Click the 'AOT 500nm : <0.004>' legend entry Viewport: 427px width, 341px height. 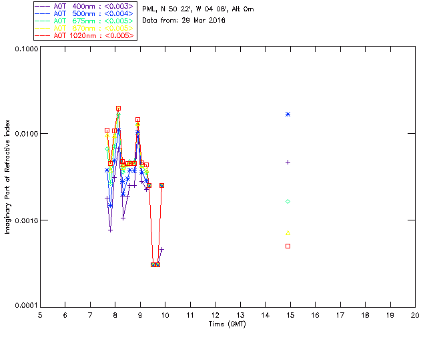(x=85, y=13)
